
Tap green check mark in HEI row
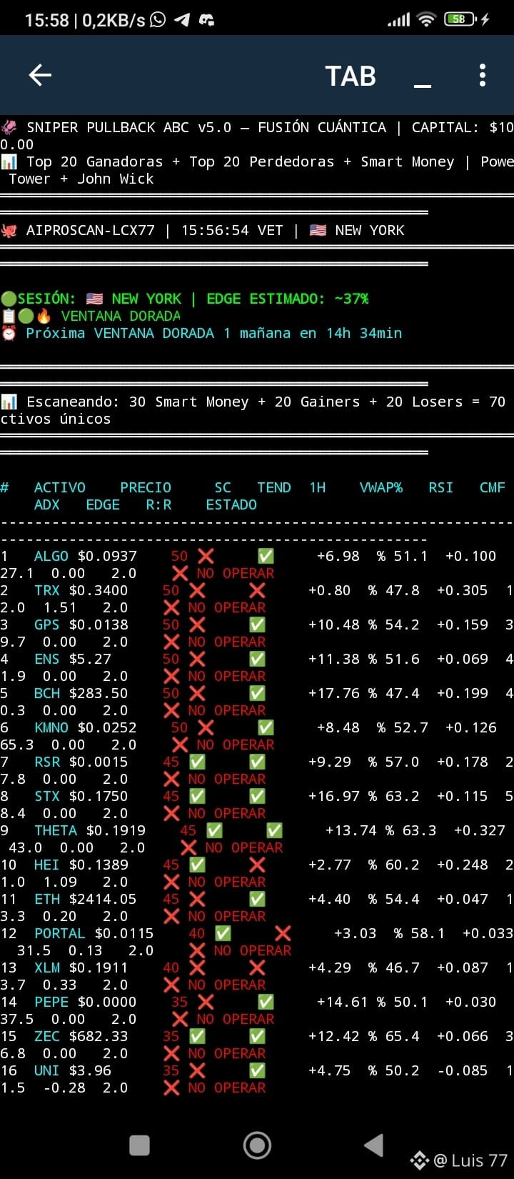coord(197,865)
